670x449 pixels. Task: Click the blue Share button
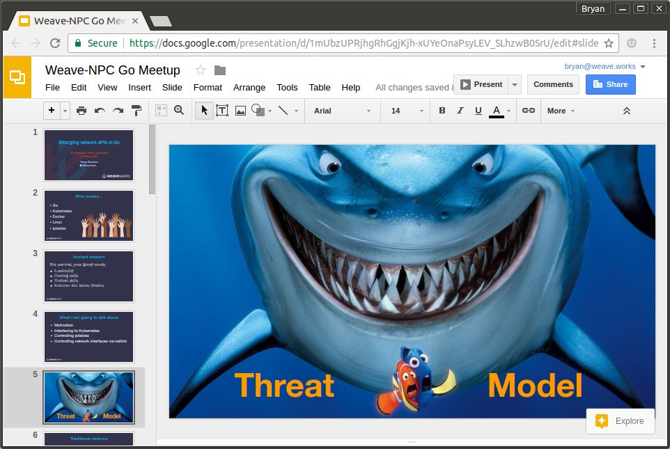(611, 85)
